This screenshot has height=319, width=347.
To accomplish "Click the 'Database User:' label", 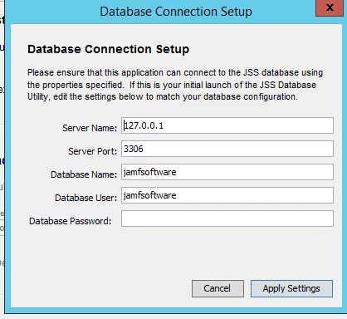I will point(86,198).
